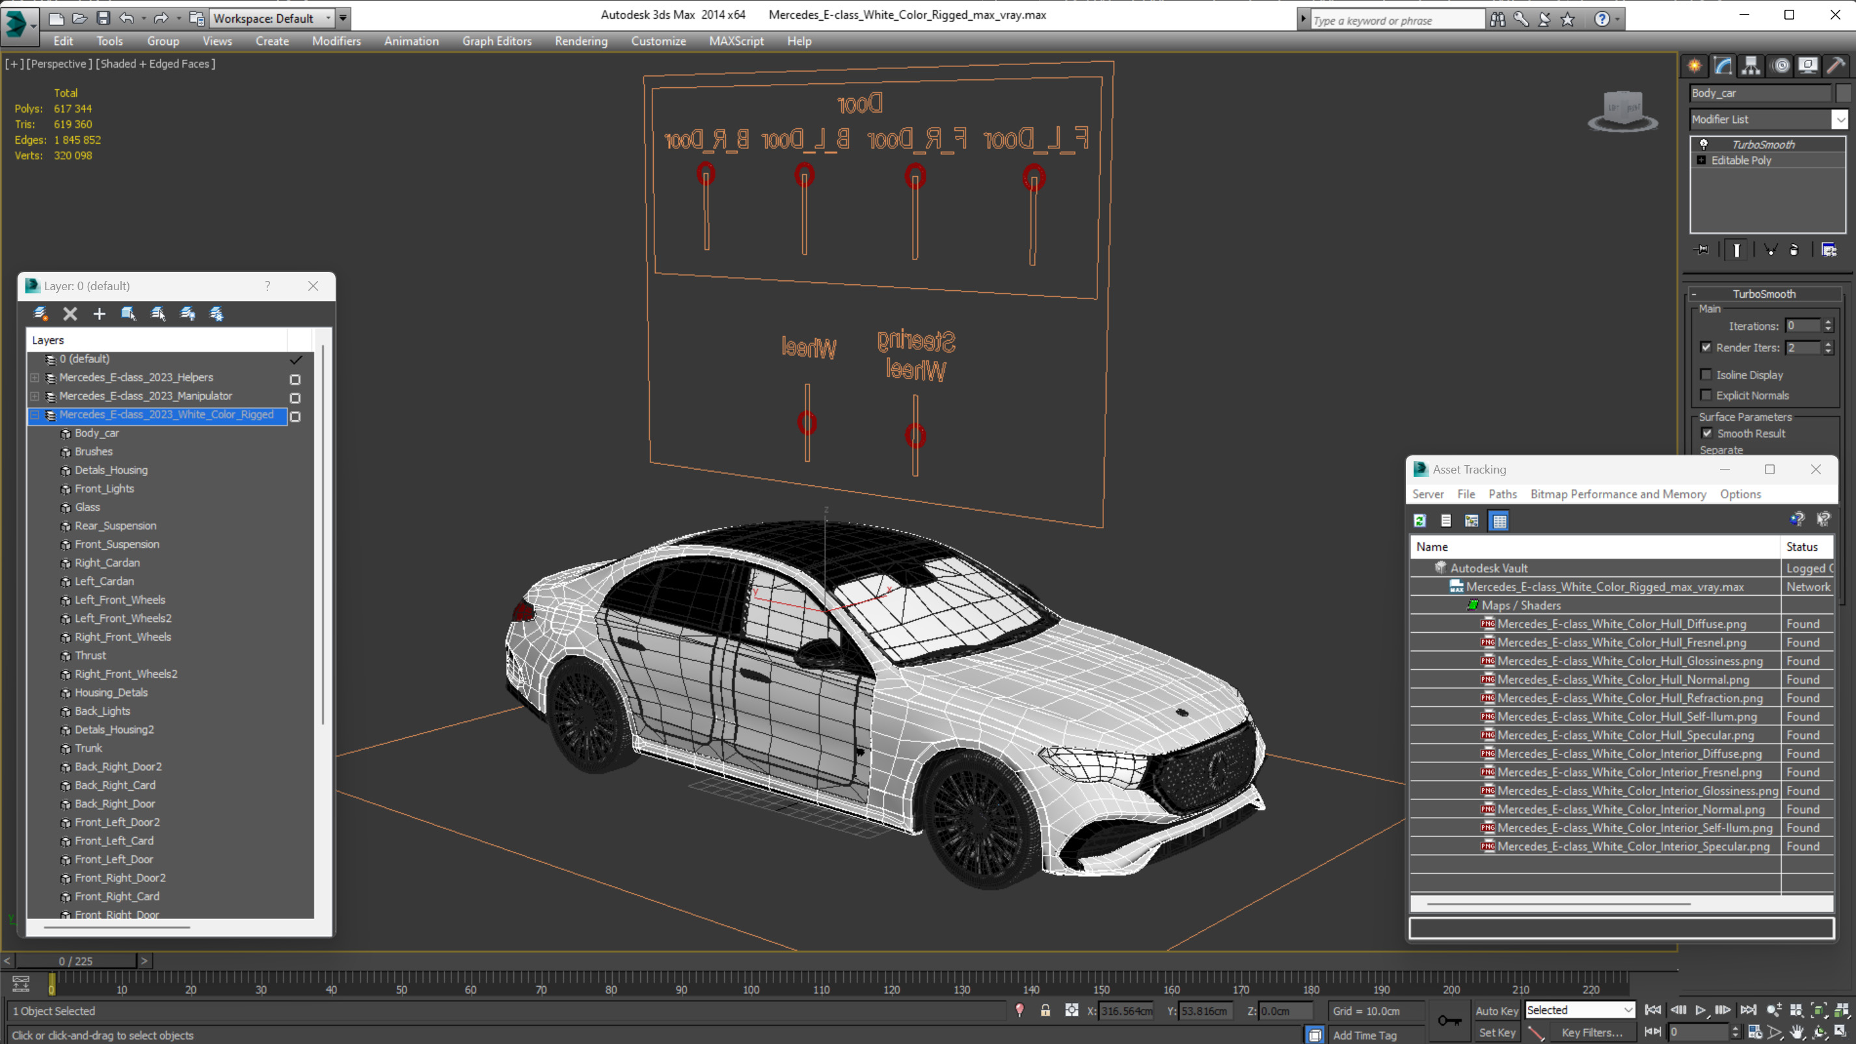
Task: Click the search keyword input field
Action: pyautogui.click(x=1397, y=20)
